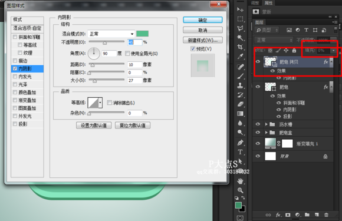Click the 取消 button
This screenshot has width=342, height=221.
pyautogui.click(x=203, y=30)
